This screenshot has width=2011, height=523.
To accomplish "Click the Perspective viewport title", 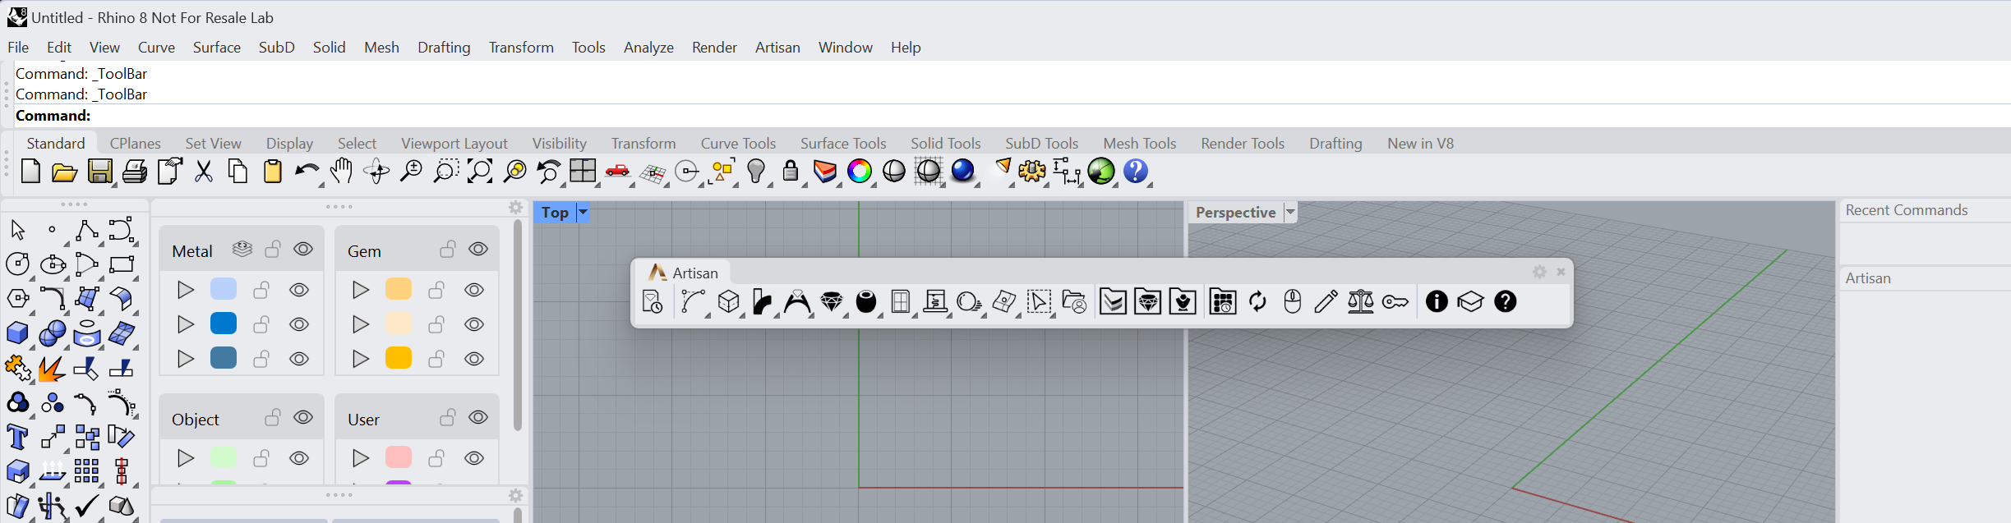I will 1235,213.
